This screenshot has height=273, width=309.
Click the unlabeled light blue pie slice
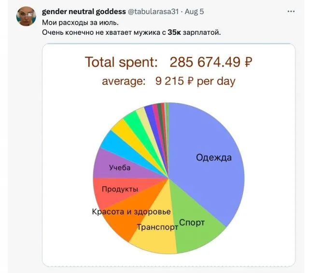(x=112, y=142)
